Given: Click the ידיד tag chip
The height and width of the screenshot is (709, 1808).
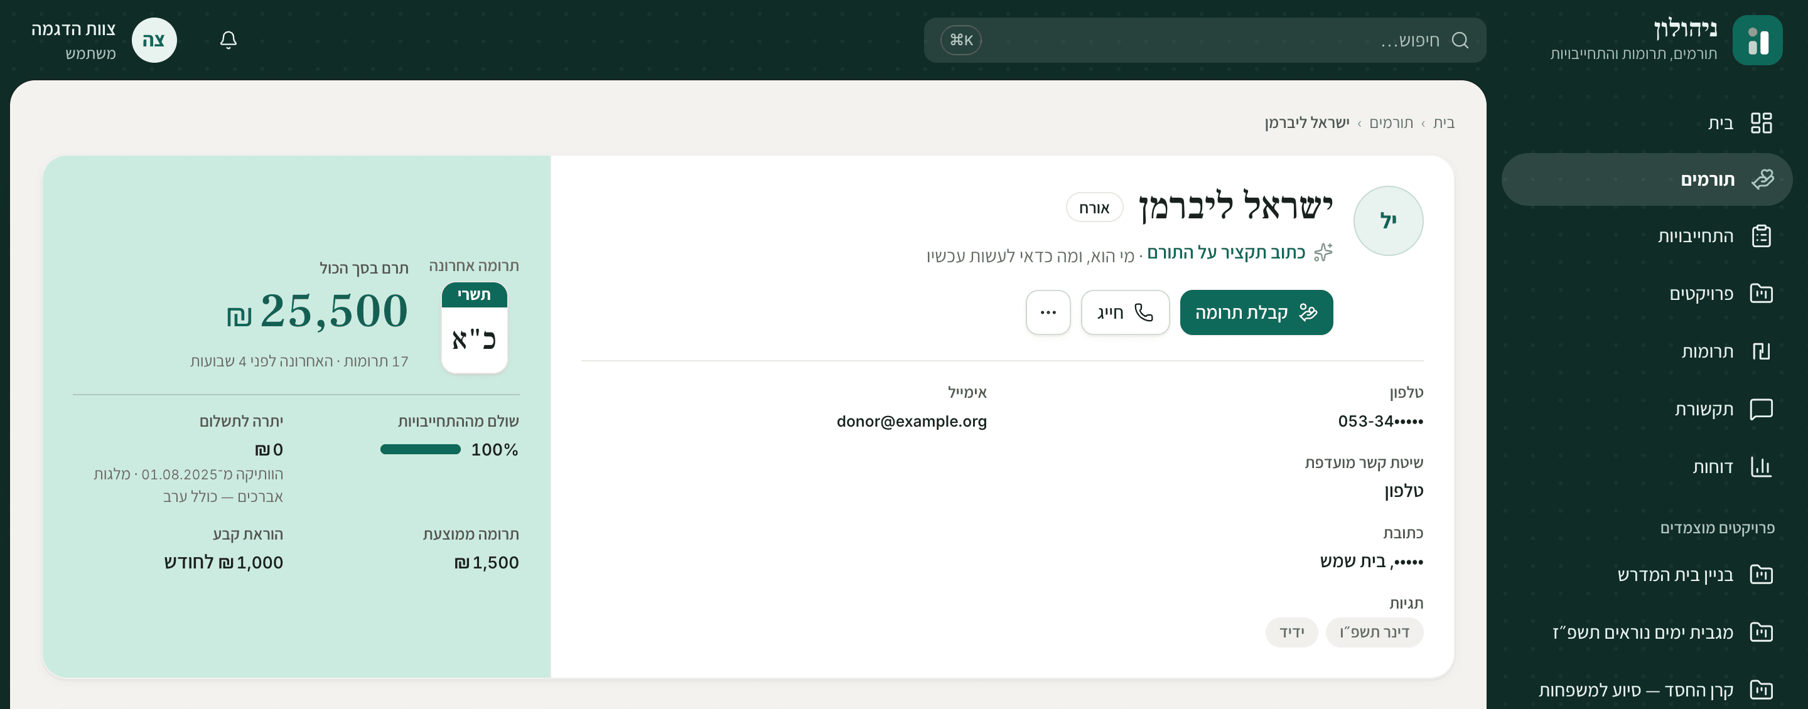Looking at the screenshot, I should tap(1291, 632).
